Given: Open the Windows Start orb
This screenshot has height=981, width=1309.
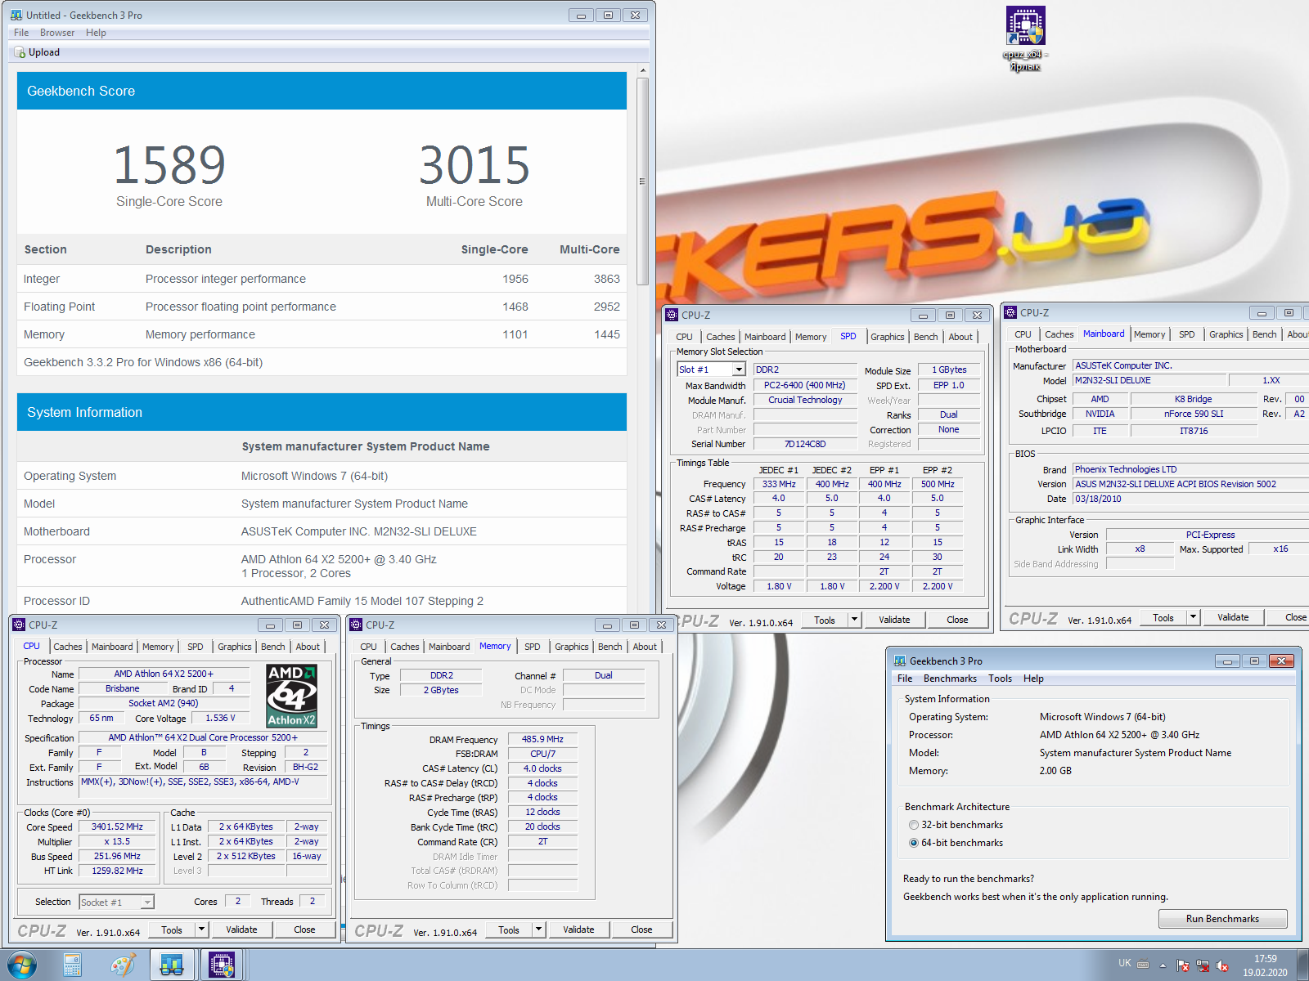Looking at the screenshot, I should pos(22,965).
